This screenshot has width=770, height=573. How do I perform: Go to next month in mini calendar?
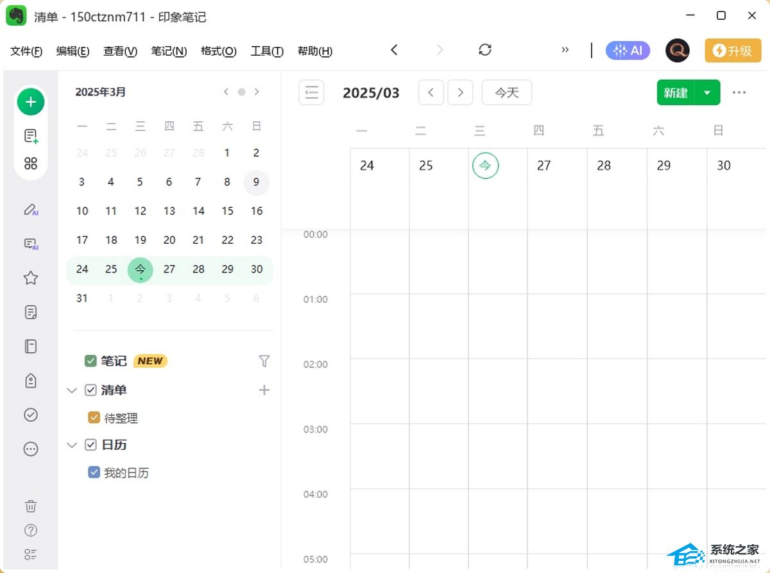tap(257, 92)
